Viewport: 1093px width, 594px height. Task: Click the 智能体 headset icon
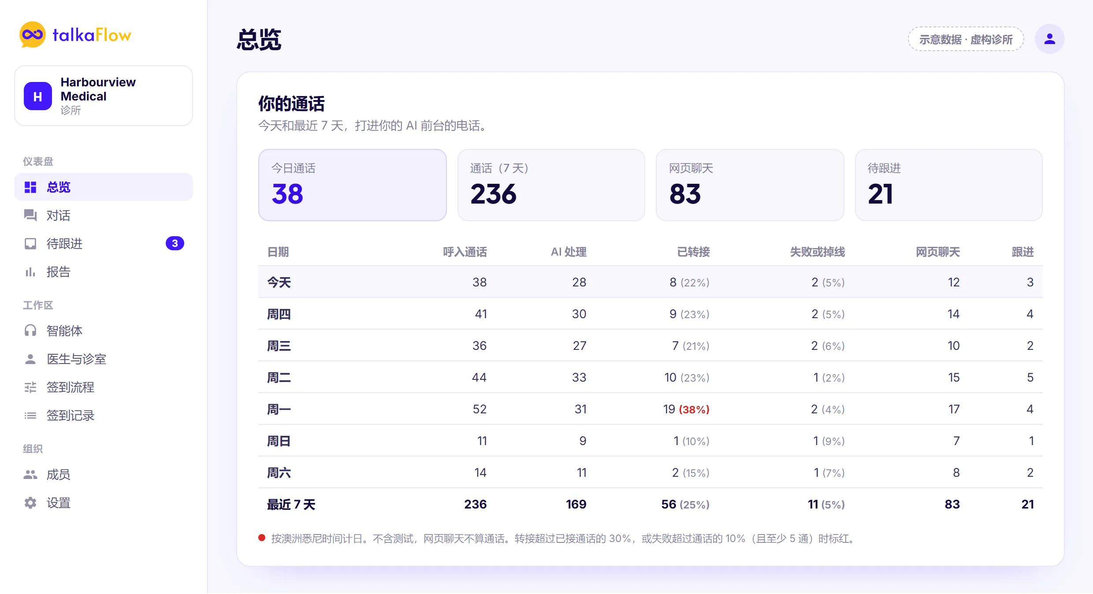click(30, 331)
